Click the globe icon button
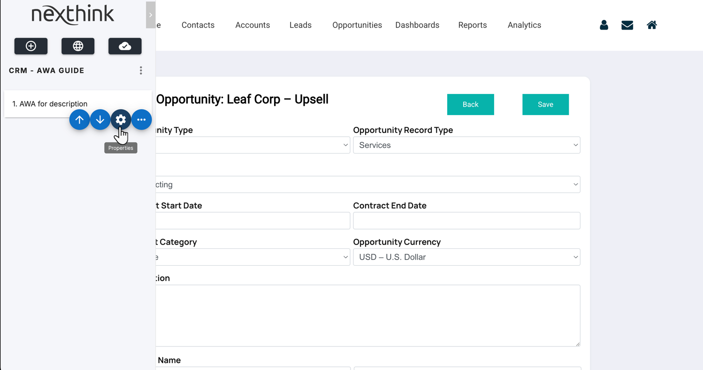Screen dimensions: 703x370 coord(78,46)
